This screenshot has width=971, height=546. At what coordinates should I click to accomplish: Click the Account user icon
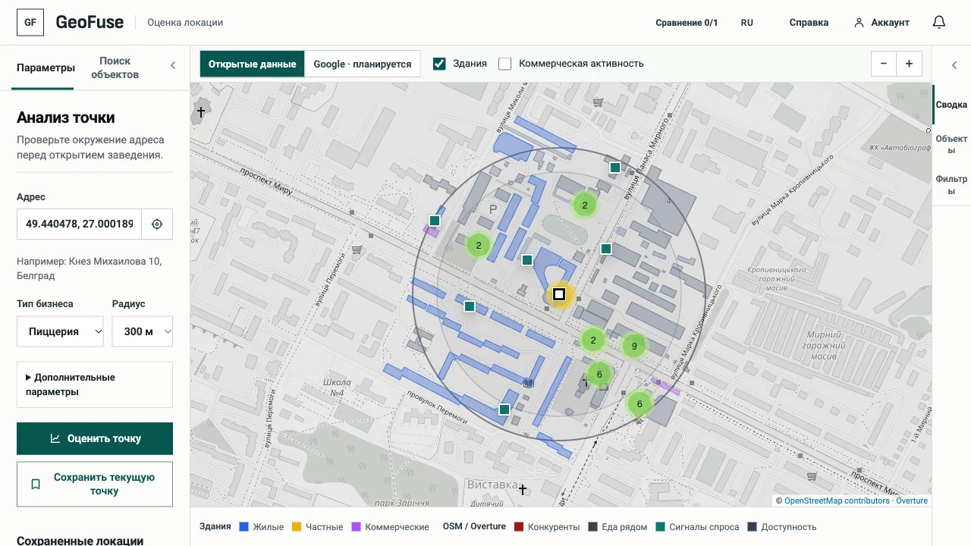pos(859,23)
